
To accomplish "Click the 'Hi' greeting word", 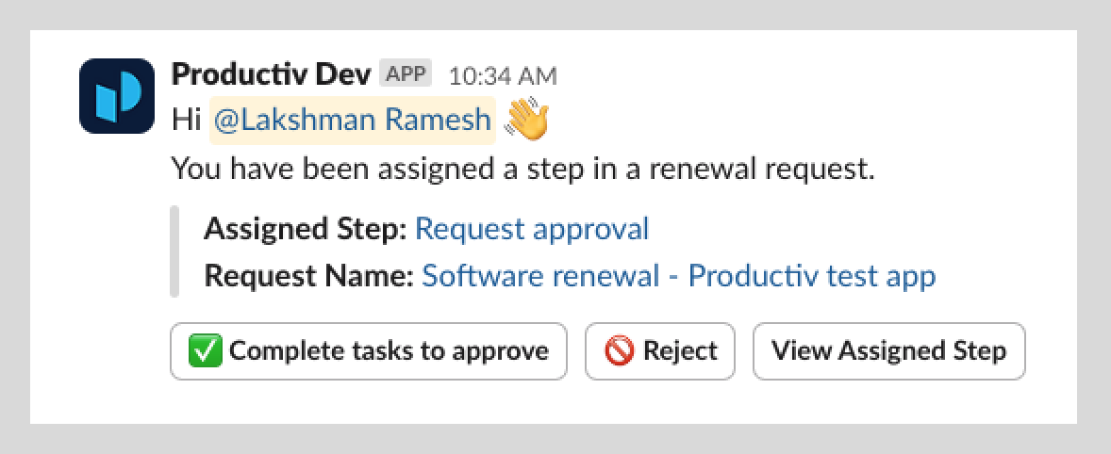I will pos(186,120).
